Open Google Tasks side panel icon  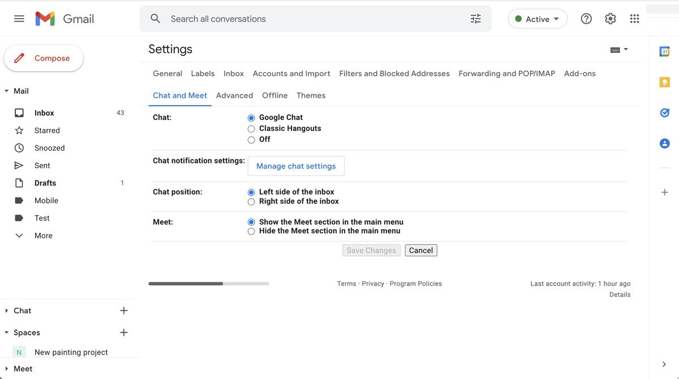click(665, 113)
